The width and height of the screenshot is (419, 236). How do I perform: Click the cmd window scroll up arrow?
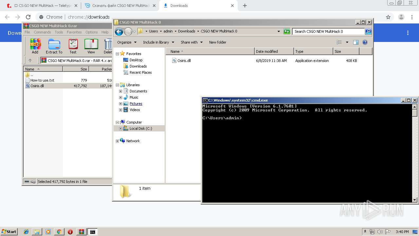point(415,107)
